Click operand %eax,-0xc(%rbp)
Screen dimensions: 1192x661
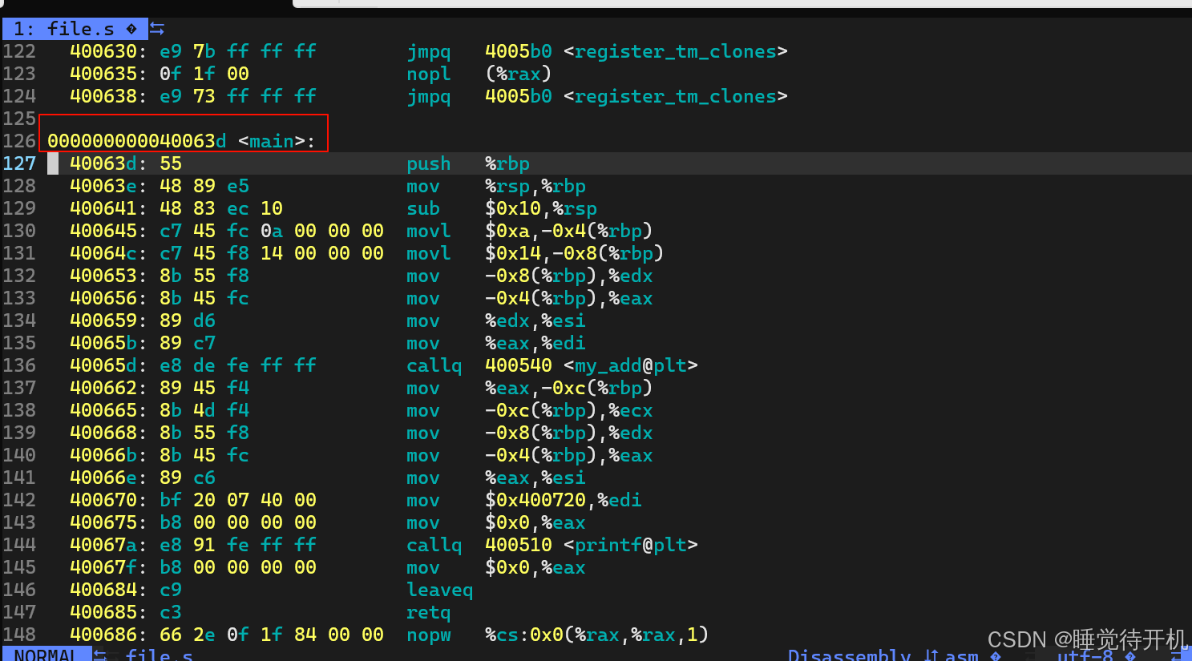569,388
